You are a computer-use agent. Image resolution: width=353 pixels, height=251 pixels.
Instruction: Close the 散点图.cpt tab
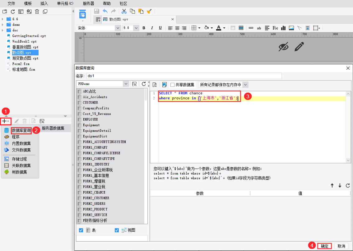pos(172,19)
